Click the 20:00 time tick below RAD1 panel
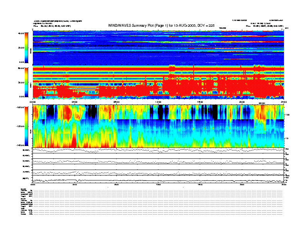 (x=242, y=101)
